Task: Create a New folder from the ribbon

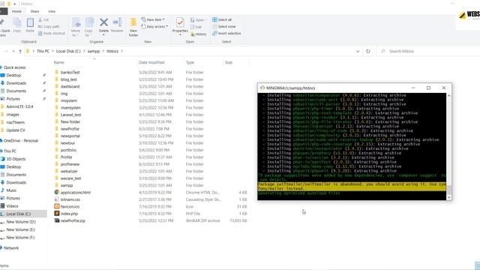Action: click(x=133, y=27)
